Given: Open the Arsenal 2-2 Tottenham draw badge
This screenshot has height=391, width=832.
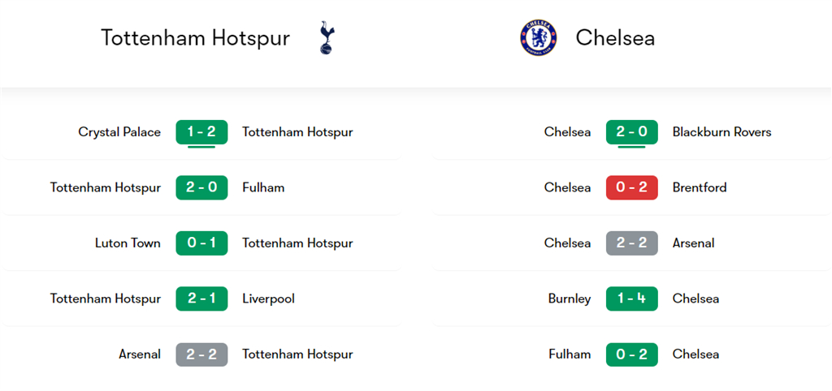Looking at the screenshot, I should (201, 354).
